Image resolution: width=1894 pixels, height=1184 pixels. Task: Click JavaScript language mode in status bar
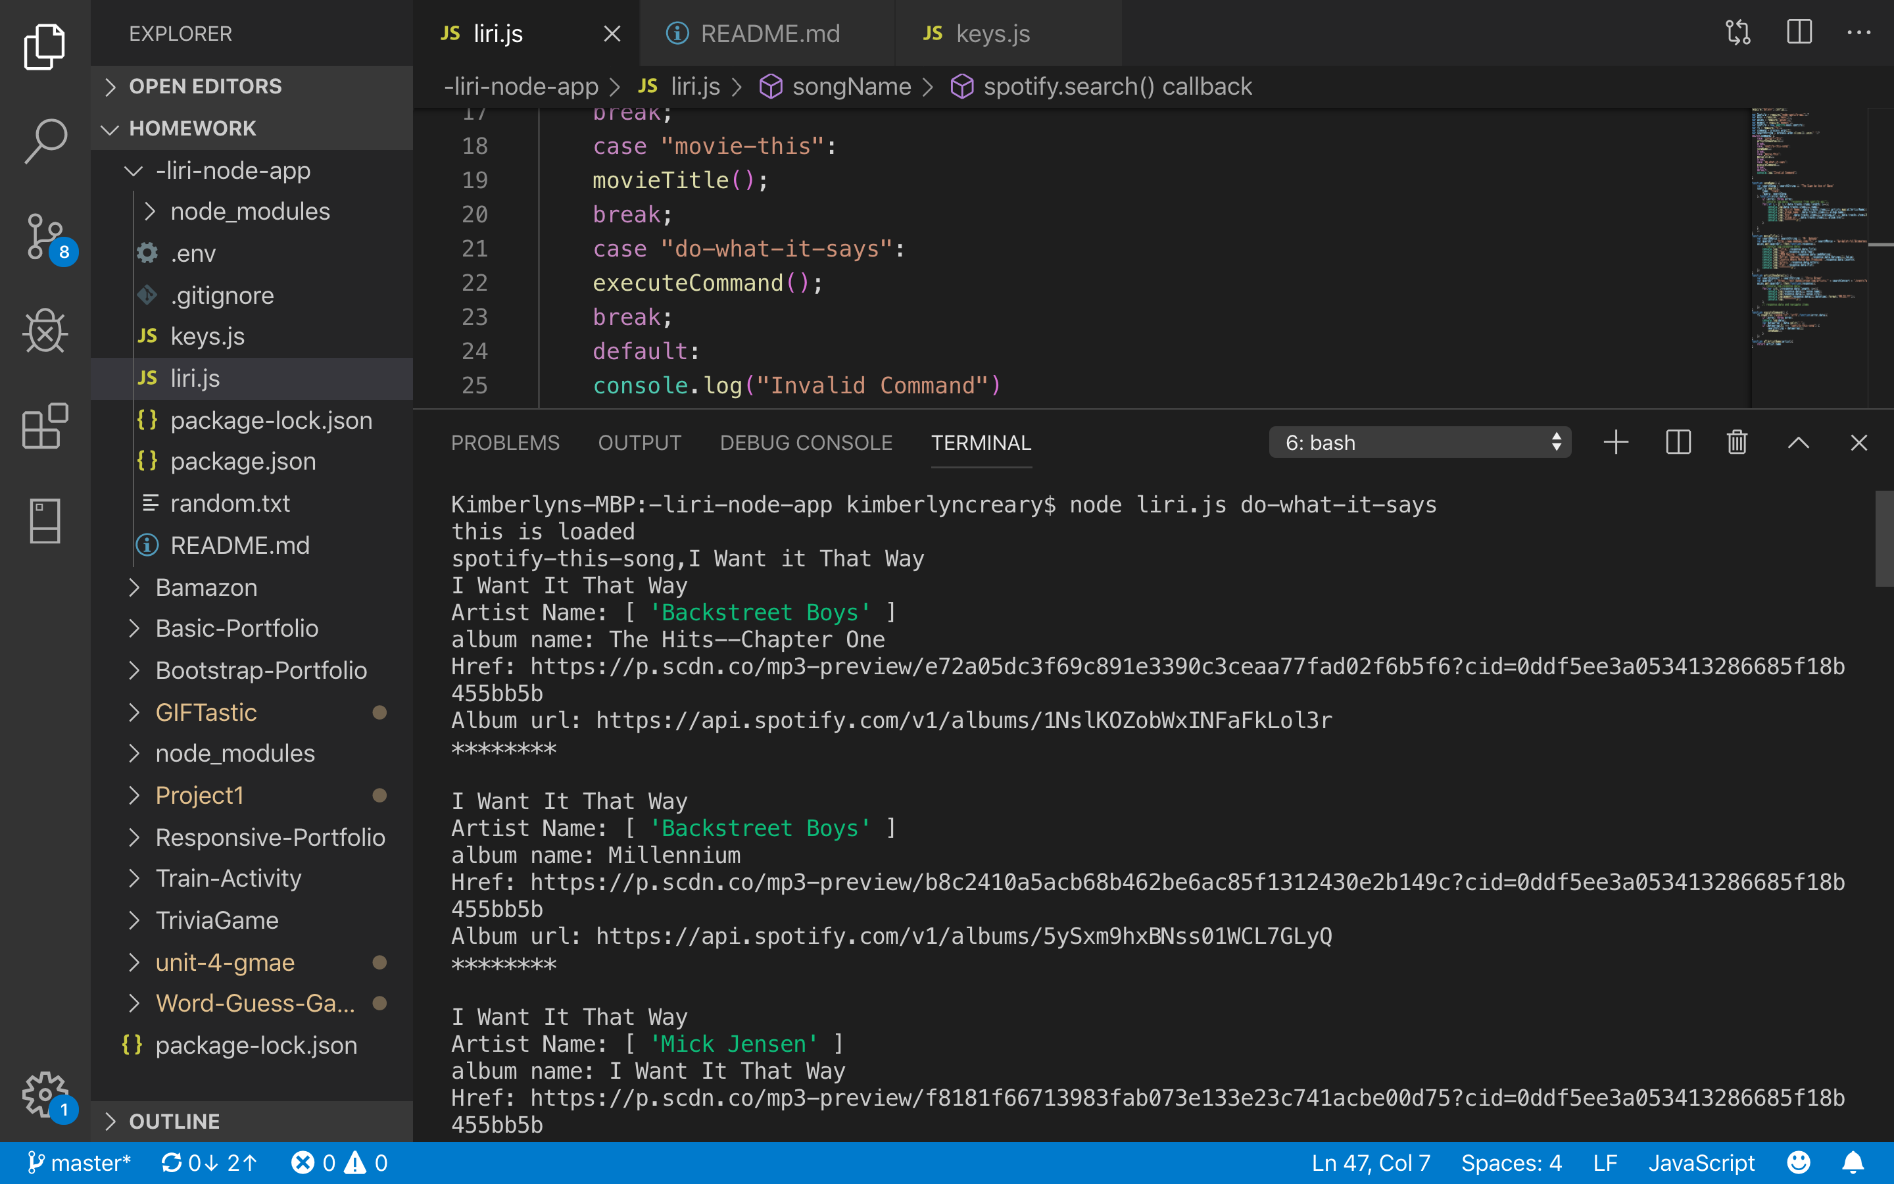pos(1703,1162)
